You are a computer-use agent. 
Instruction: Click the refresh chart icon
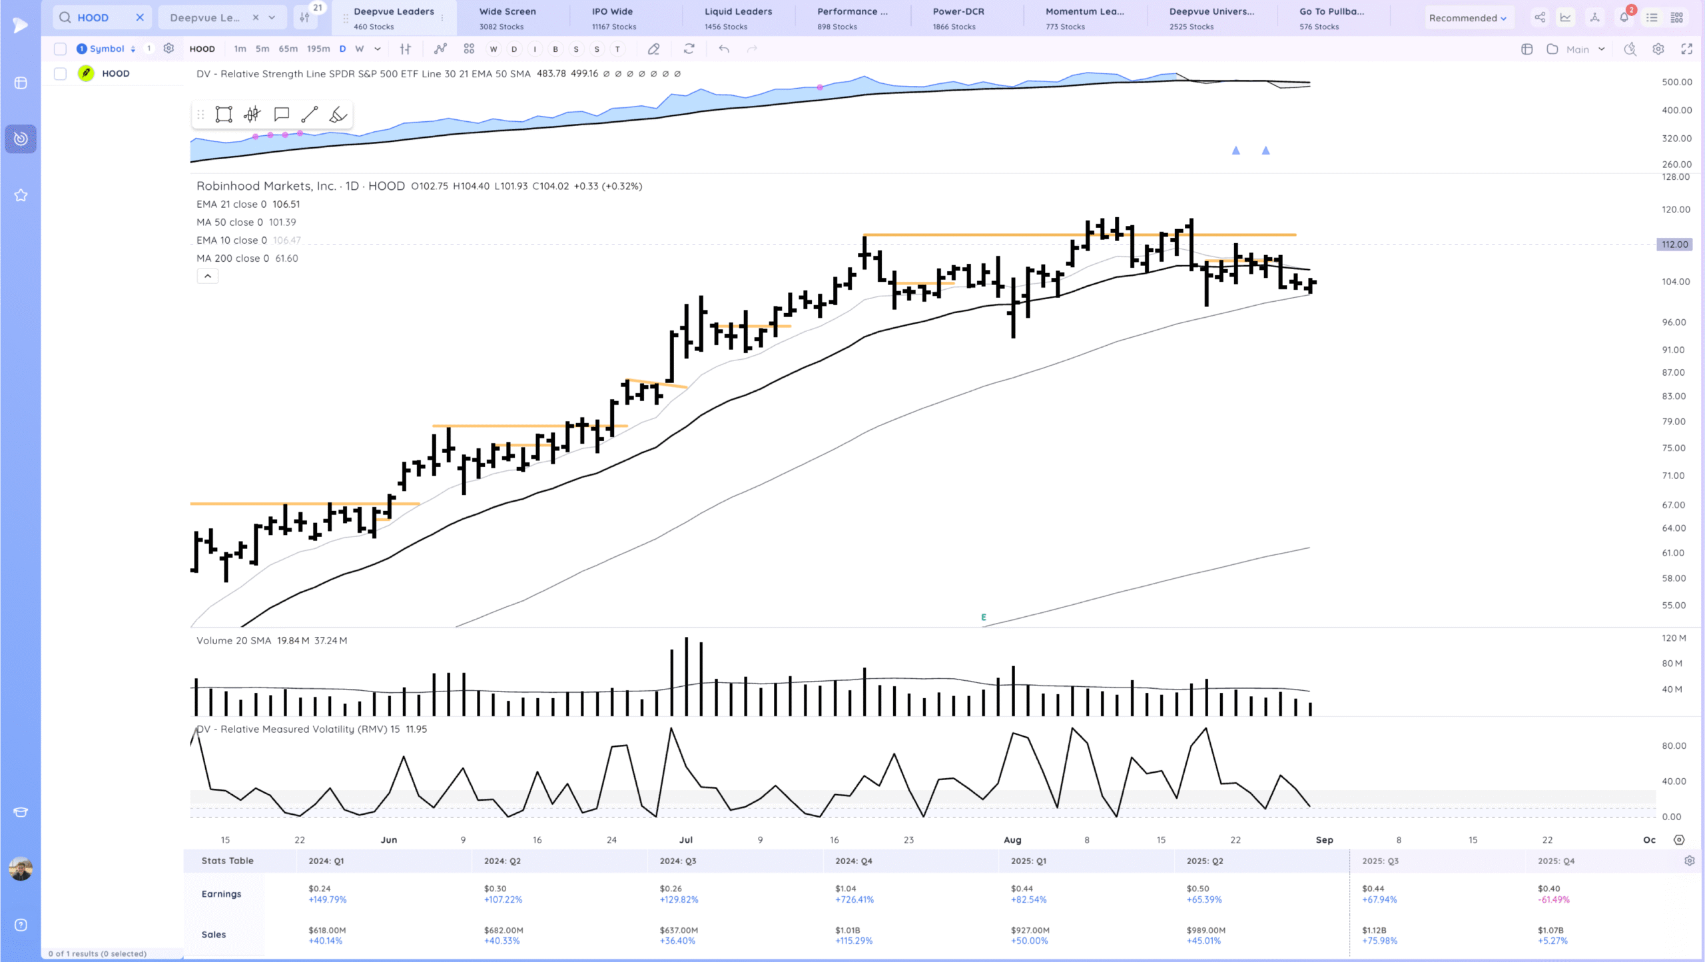pos(689,49)
